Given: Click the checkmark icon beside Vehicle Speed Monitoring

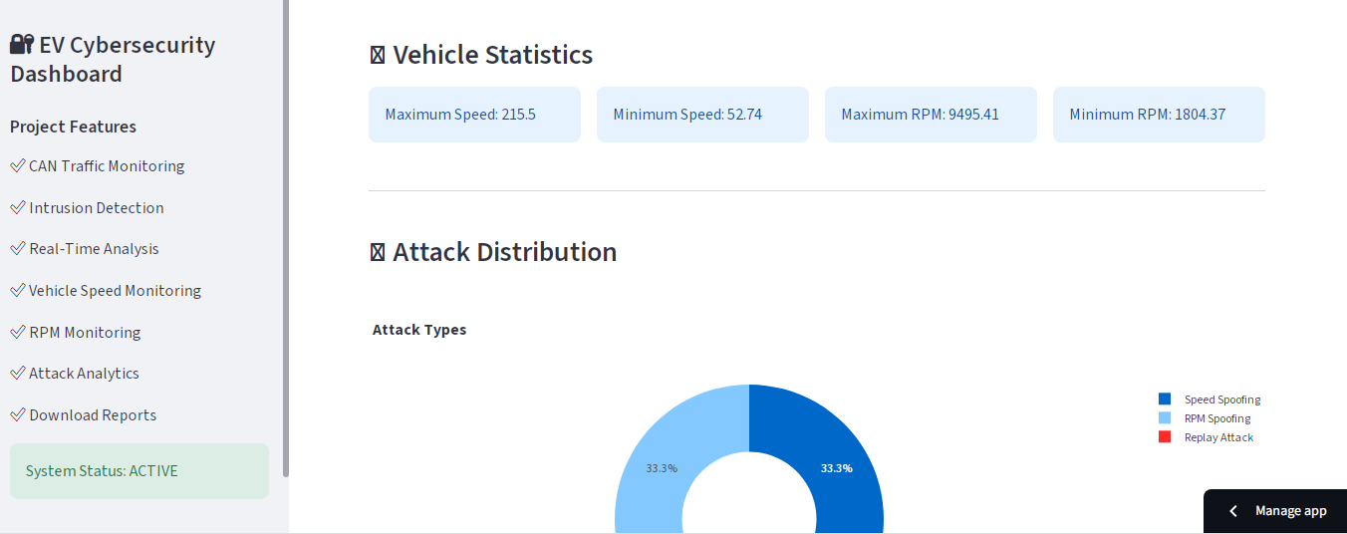Looking at the screenshot, I should click(x=17, y=291).
